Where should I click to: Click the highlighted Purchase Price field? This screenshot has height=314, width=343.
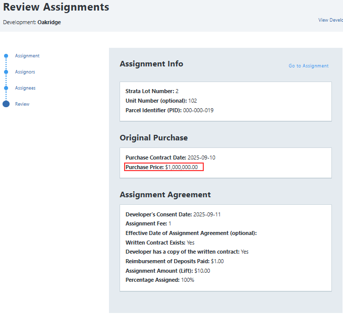point(164,167)
